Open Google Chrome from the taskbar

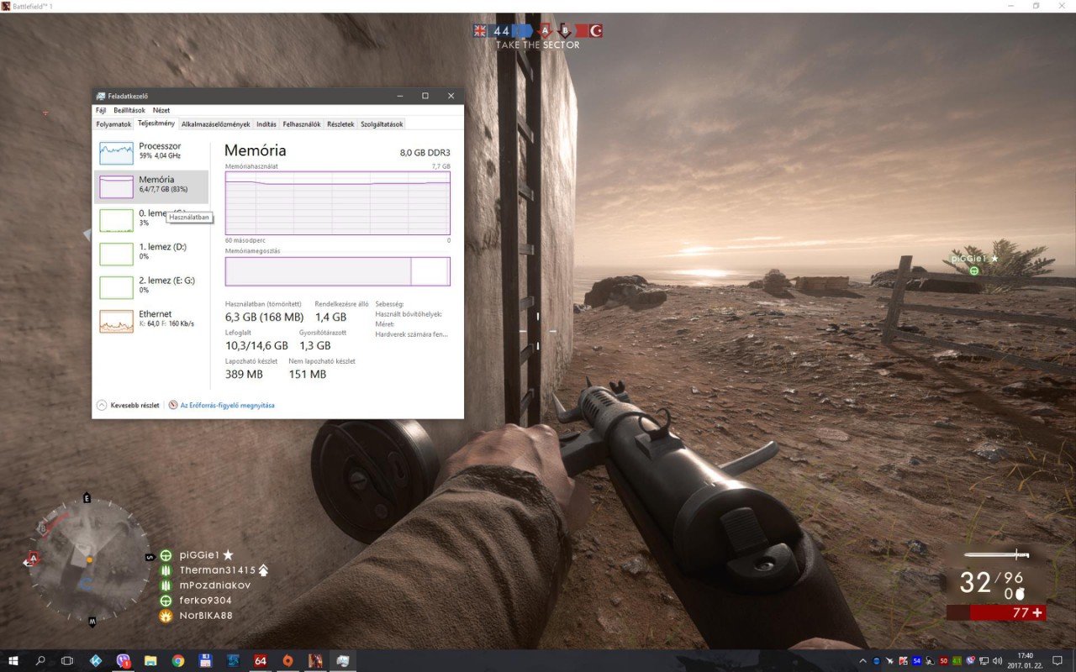coord(178,660)
